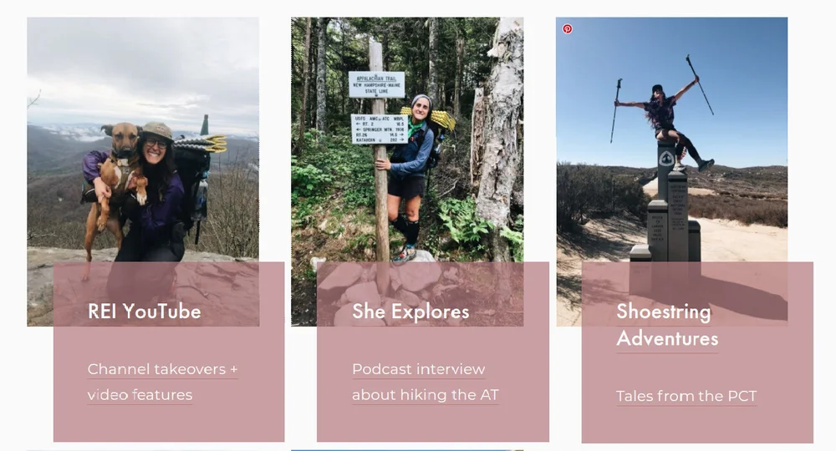Viewport: 836px width, 451px height.
Task: Open the She Explores heading link
Action: tap(410, 312)
